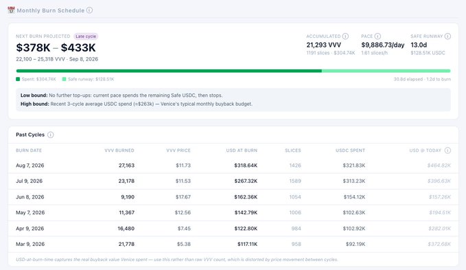The width and height of the screenshot is (466, 270).
Task: Click the 9,190 VVV burned value
Action: pyautogui.click(x=128, y=197)
